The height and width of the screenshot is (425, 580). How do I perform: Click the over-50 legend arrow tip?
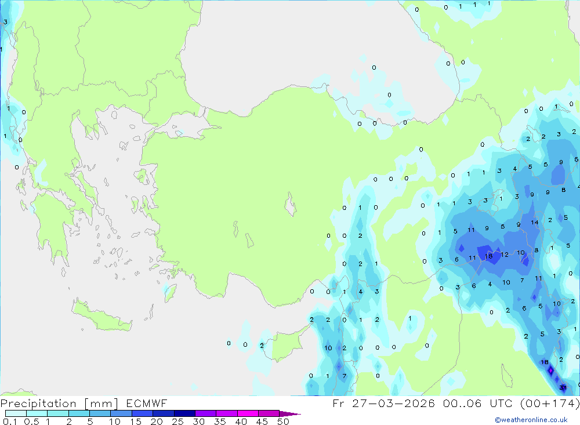(291, 413)
